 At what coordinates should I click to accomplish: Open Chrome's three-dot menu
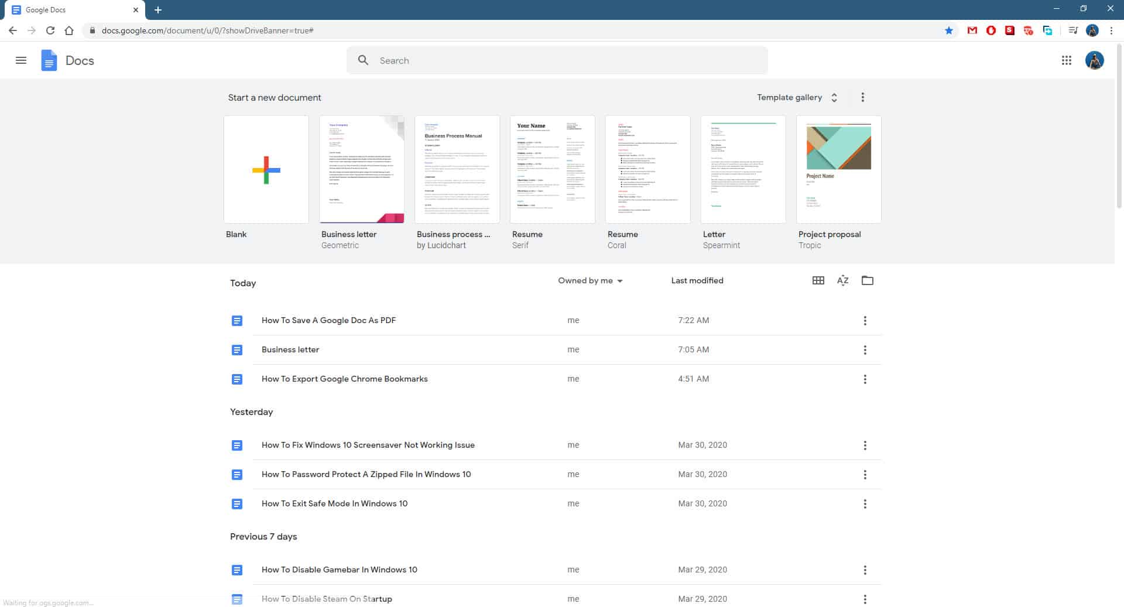[x=1111, y=30]
